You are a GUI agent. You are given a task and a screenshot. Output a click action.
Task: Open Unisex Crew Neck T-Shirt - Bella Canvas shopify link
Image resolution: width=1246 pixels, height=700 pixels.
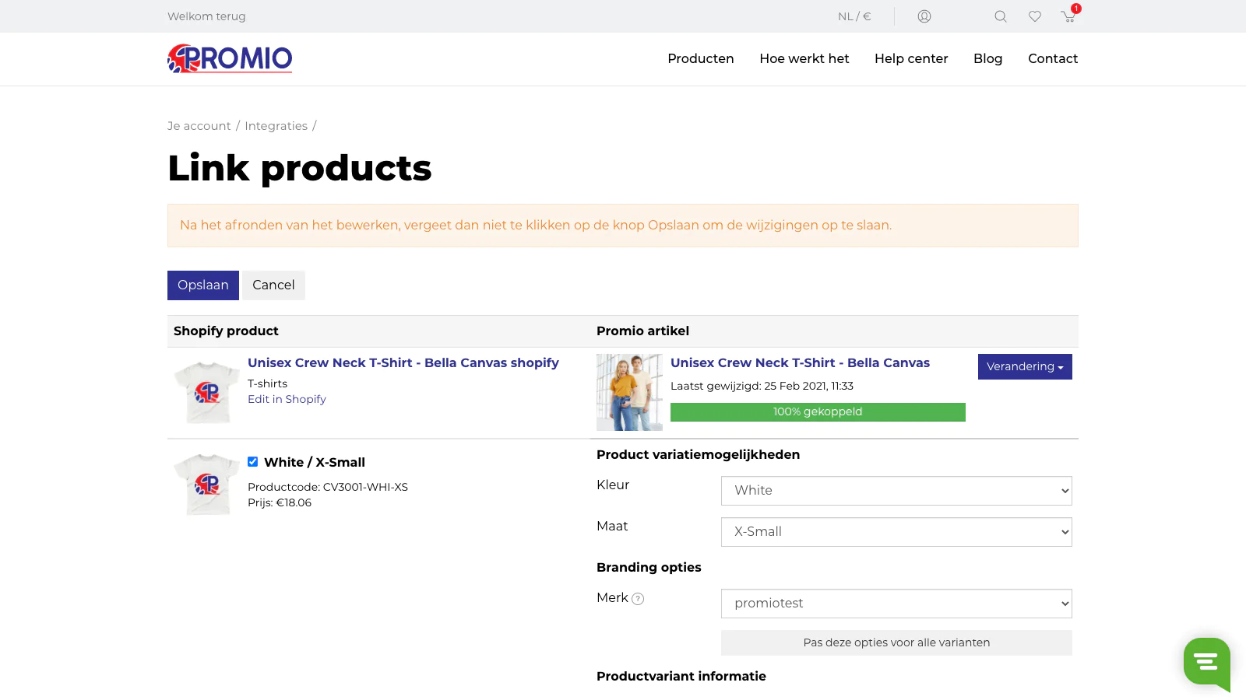(403, 362)
